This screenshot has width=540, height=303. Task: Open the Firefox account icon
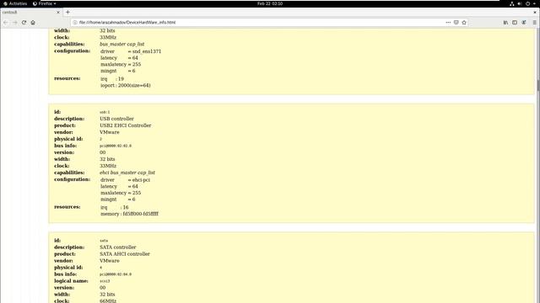pos(524,23)
